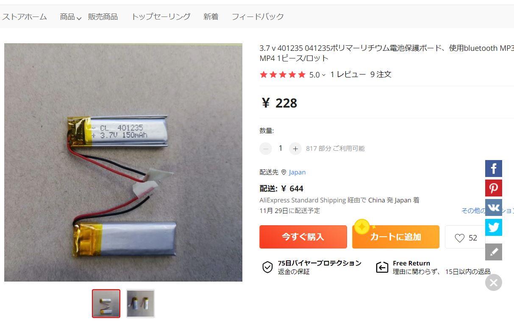Decrease quantity with minus button
Screen dimensions: 514x329
click(266, 149)
